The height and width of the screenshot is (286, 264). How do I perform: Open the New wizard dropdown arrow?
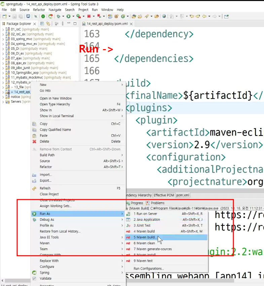tap(9, 16)
